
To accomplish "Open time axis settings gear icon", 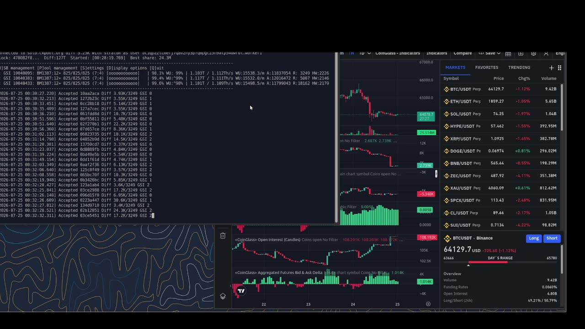I will click(428, 304).
